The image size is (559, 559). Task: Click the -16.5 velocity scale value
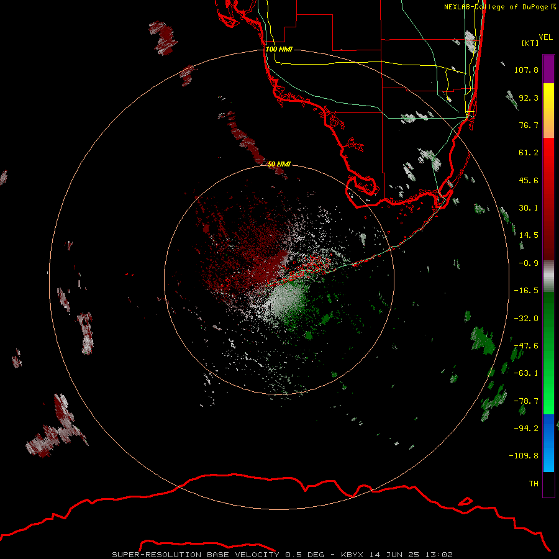[x=526, y=291]
